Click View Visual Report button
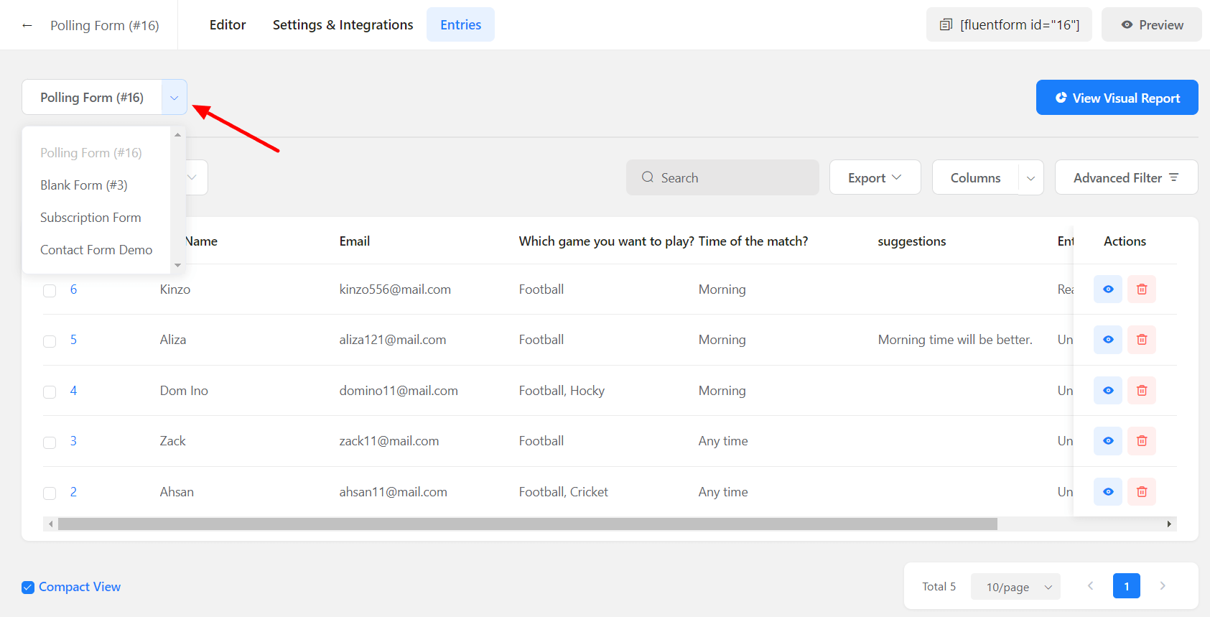The height and width of the screenshot is (617, 1210). [1117, 98]
